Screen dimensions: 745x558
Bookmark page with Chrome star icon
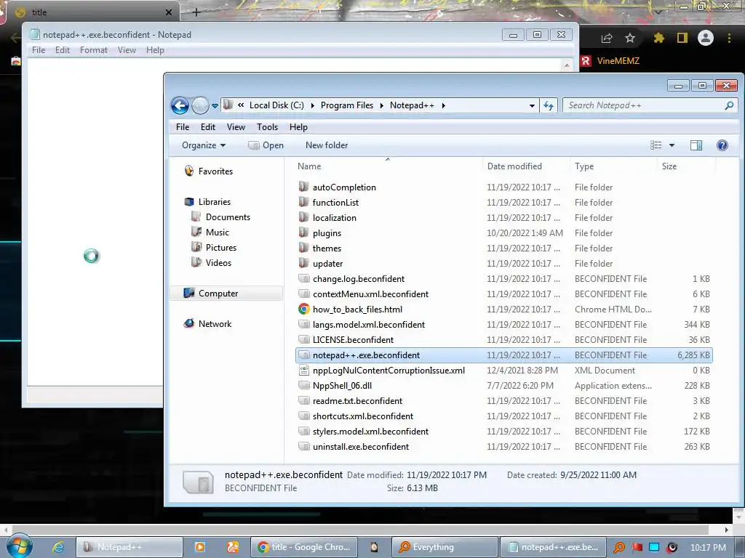tap(630, 38)
